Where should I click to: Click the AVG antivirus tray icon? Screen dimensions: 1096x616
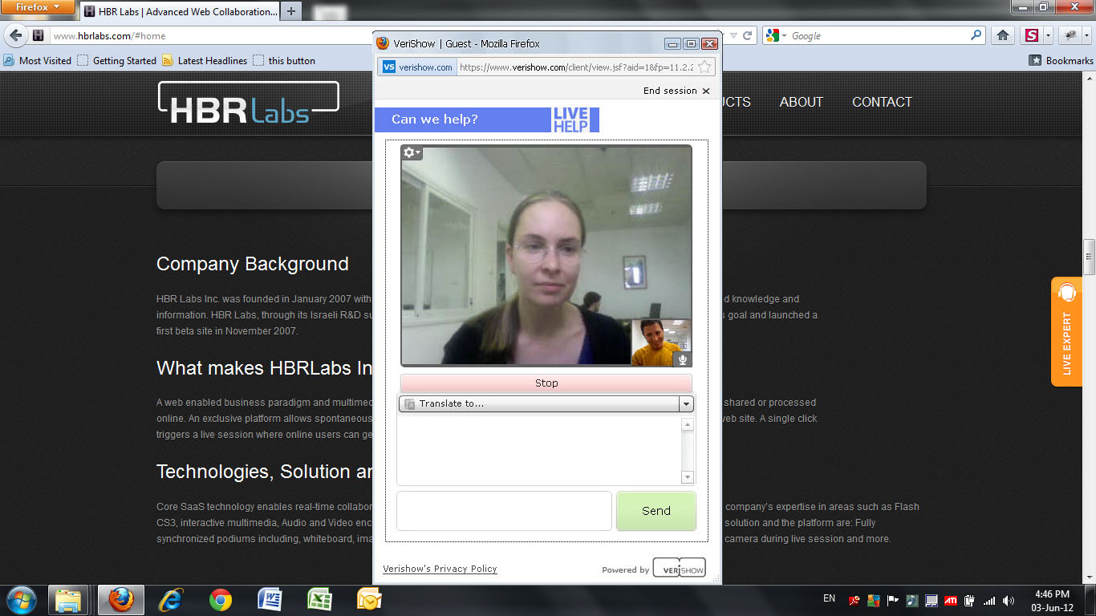pos(874,600)
